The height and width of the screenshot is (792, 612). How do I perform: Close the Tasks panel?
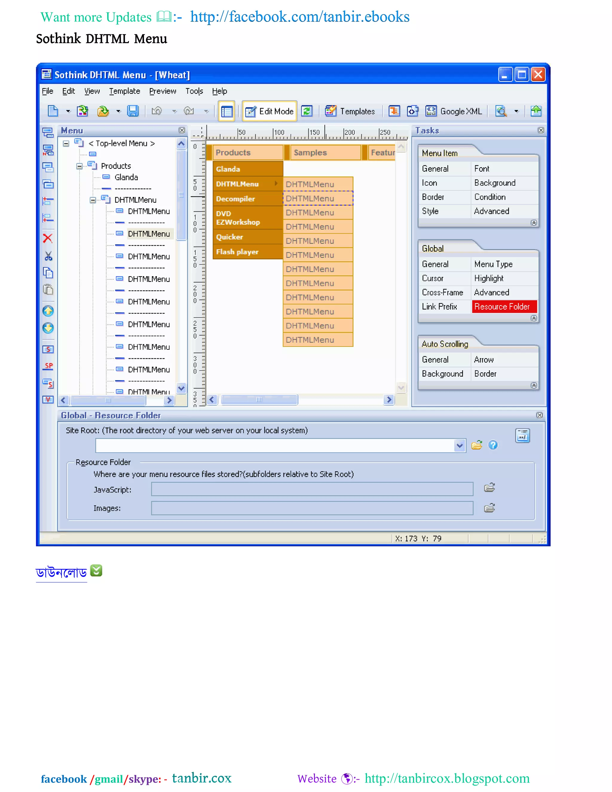(x=541, y=130)
